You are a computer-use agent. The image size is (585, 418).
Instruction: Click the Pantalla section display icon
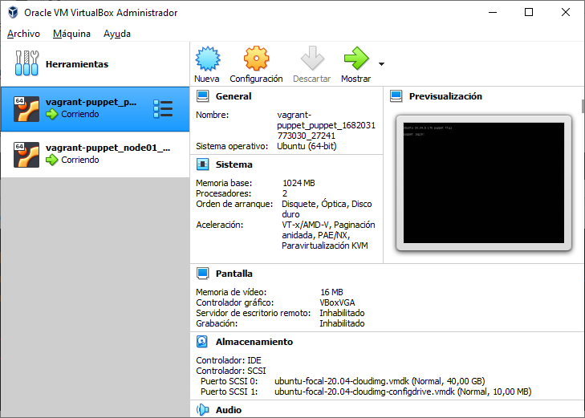202,274
